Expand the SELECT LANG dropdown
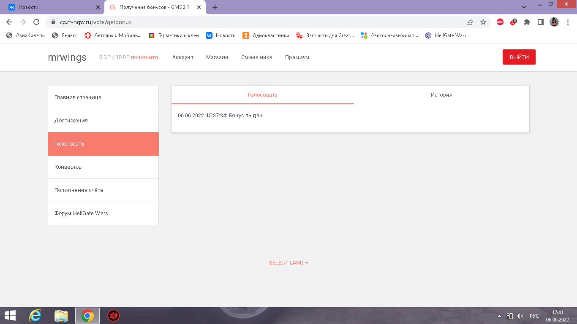The width and height of the screenshot is (577, 324). point(288,263)
